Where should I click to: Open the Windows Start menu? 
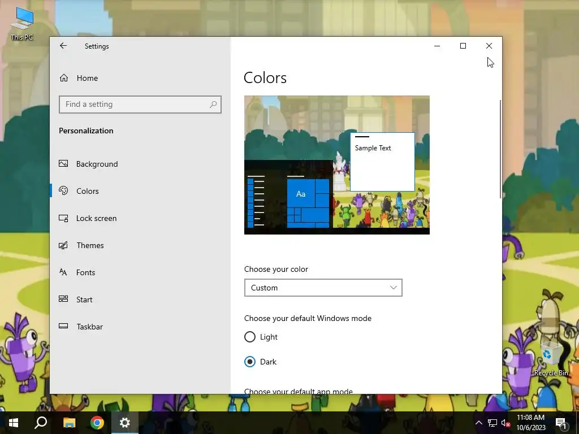(x=14, y=423)
